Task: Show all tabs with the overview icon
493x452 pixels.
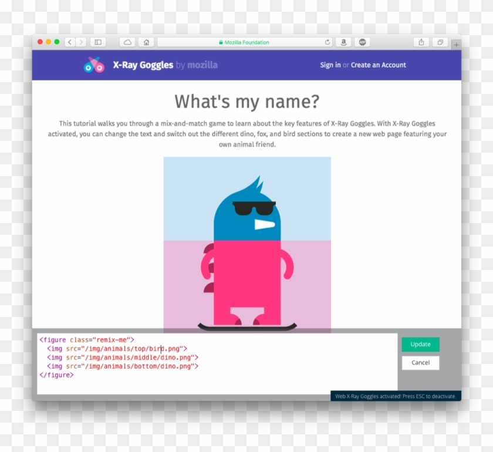Action: pos(440,42)
